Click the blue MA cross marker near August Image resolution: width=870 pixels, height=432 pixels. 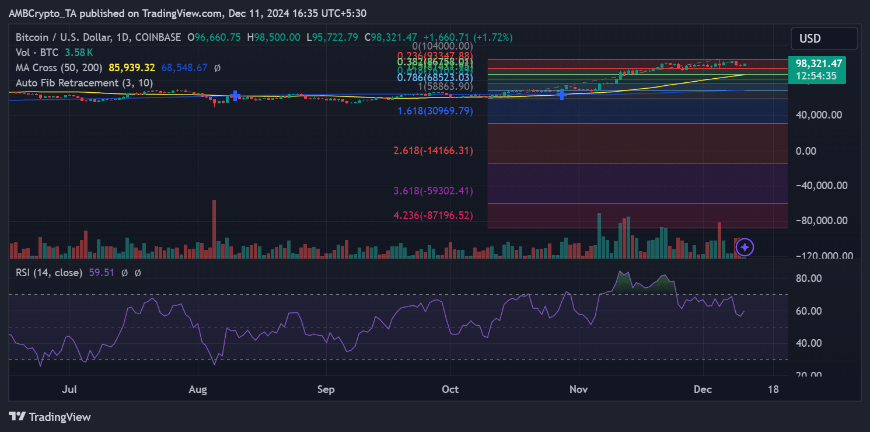tap(235, 96)
